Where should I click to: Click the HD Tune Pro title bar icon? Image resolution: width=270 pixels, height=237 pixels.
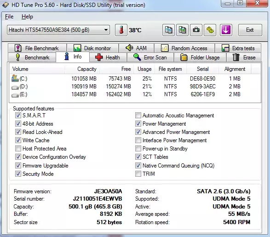coord(6,5)
